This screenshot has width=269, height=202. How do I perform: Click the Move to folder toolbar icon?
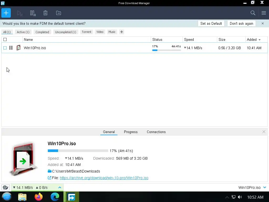pos(59,13)
